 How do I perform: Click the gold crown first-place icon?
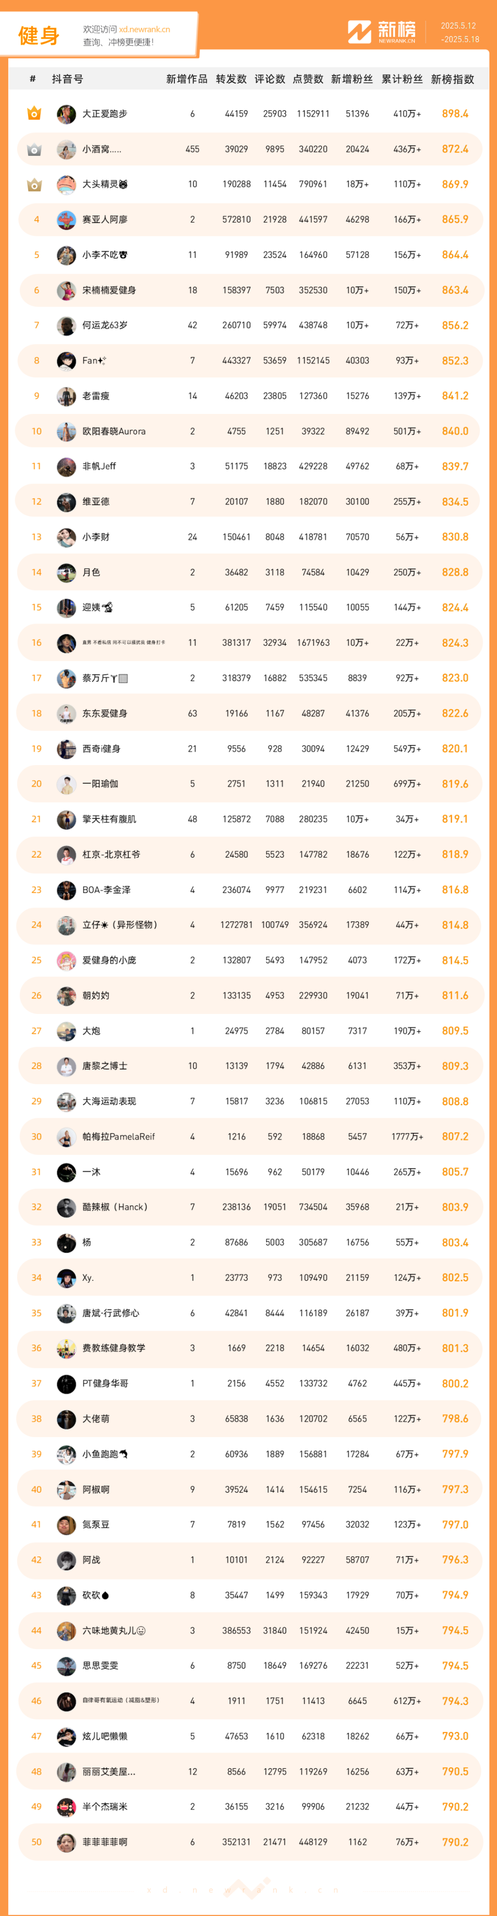[x=34, y=114]
